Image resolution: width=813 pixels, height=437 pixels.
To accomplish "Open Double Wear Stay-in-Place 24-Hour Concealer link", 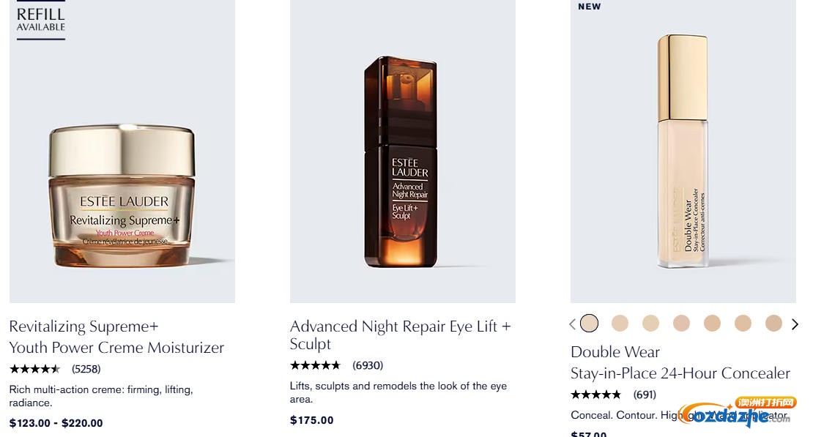I will 680,362.
